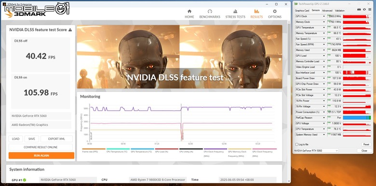This screenshot has width=376, height=186.
Task: Expand GPU Clock sensor dropdown
Action: pos(324,16)
